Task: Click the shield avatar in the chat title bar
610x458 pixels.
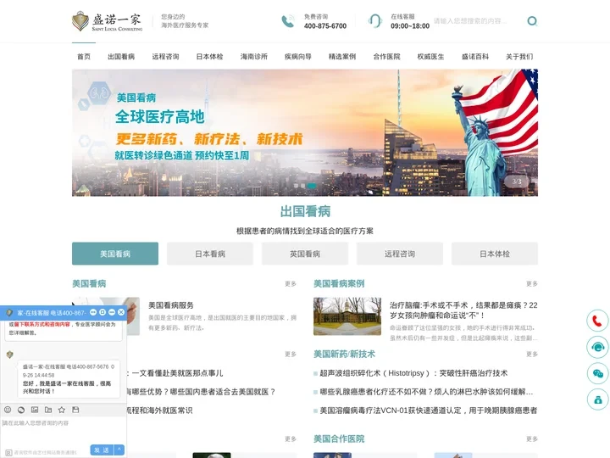Action: (x=9, y=313)
